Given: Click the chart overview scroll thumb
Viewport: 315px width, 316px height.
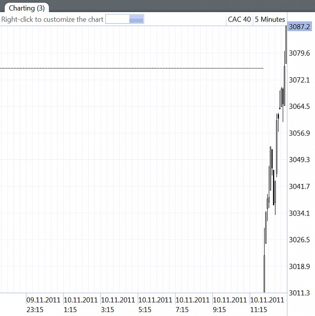Looking at the screenshot, I should 136,19.
